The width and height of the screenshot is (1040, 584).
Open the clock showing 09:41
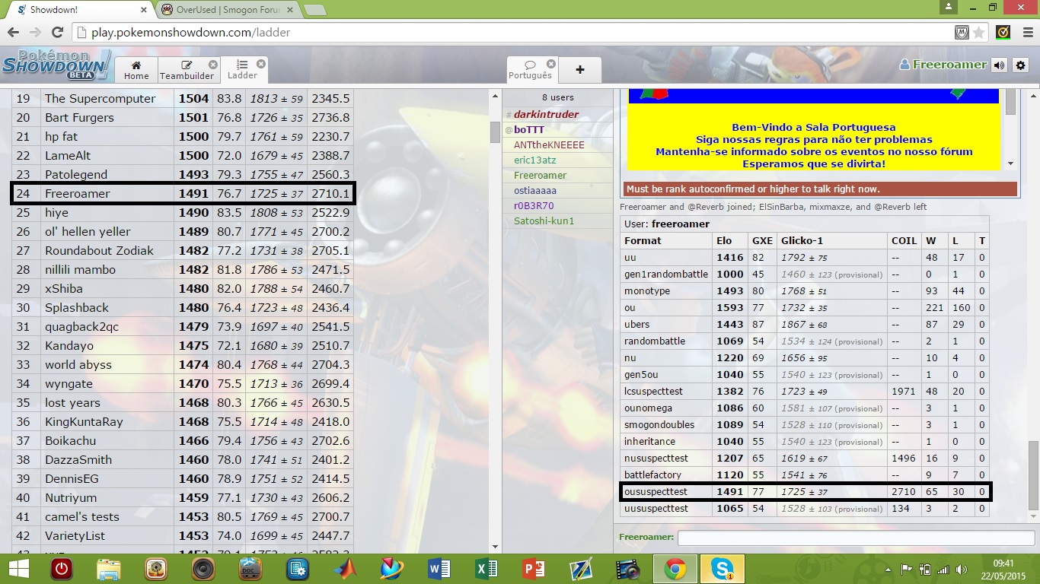pos(1003,569)
